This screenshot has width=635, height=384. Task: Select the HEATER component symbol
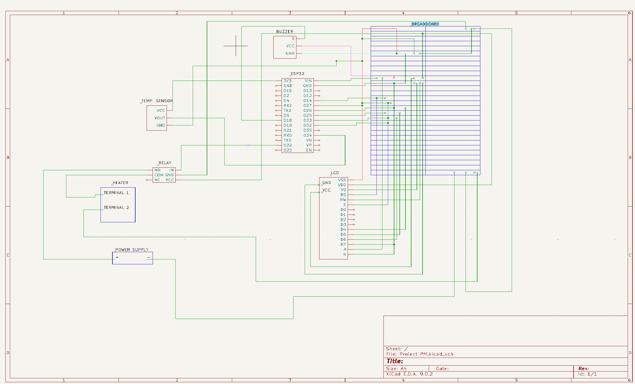point(118,205)
